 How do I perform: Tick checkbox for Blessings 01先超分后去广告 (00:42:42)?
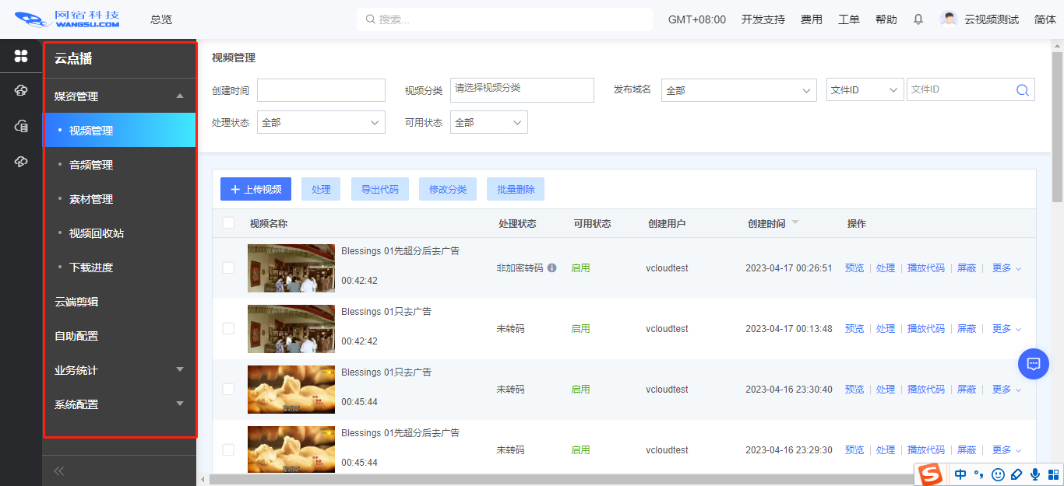[228, 268]
